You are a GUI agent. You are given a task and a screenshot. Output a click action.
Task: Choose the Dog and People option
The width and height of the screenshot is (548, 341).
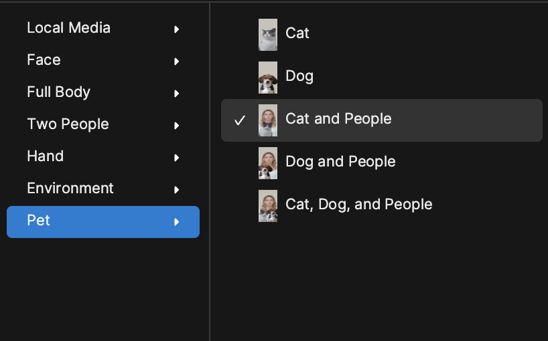coord(340,162)
